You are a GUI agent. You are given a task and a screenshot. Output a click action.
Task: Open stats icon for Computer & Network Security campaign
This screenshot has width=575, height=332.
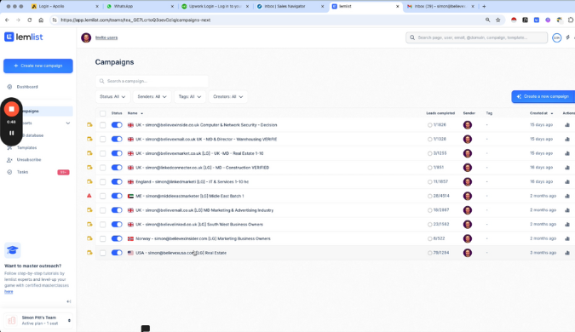pyautogui.click(x=567, y=125)
